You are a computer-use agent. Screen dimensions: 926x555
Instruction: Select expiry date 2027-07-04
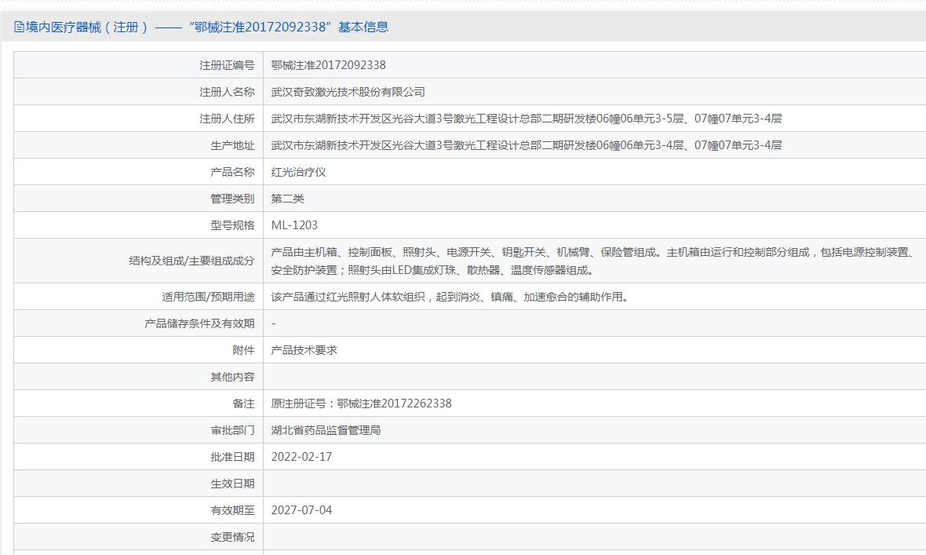pos(301,510)
